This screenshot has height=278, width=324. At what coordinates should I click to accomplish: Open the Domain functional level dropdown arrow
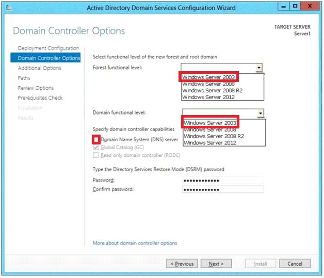(261, 113)
